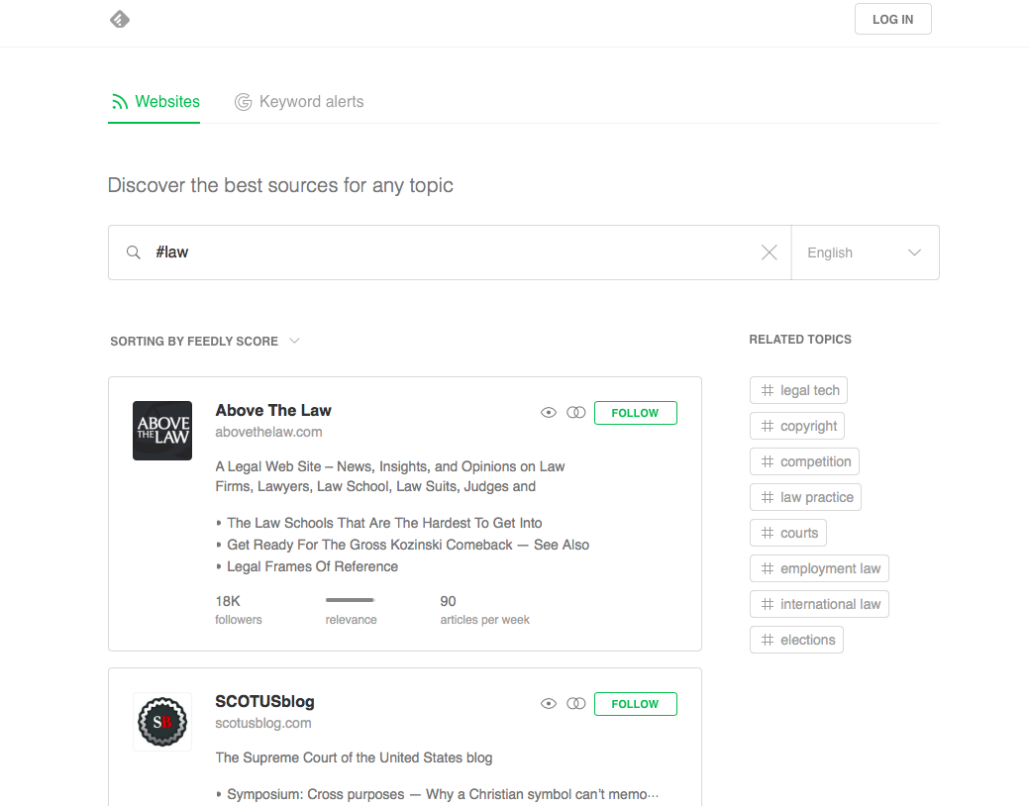Click the Feedly logo icon
1029x806 pixels.
click(120, 20)
